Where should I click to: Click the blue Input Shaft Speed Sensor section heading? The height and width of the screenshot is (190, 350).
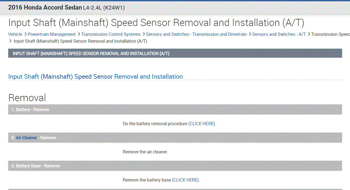pyautogui.click(x=95, y=77)
